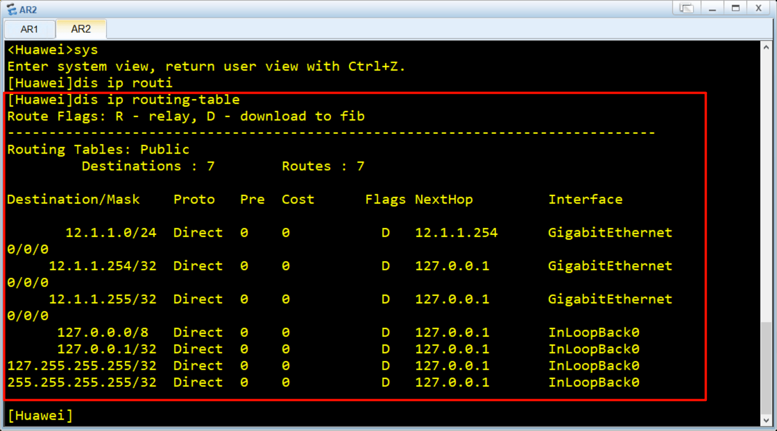Click the 127.0.0.1/32 destination entry
Viewport: 777px width, 431px height.
pyautogui.click(x=107, y=349)
